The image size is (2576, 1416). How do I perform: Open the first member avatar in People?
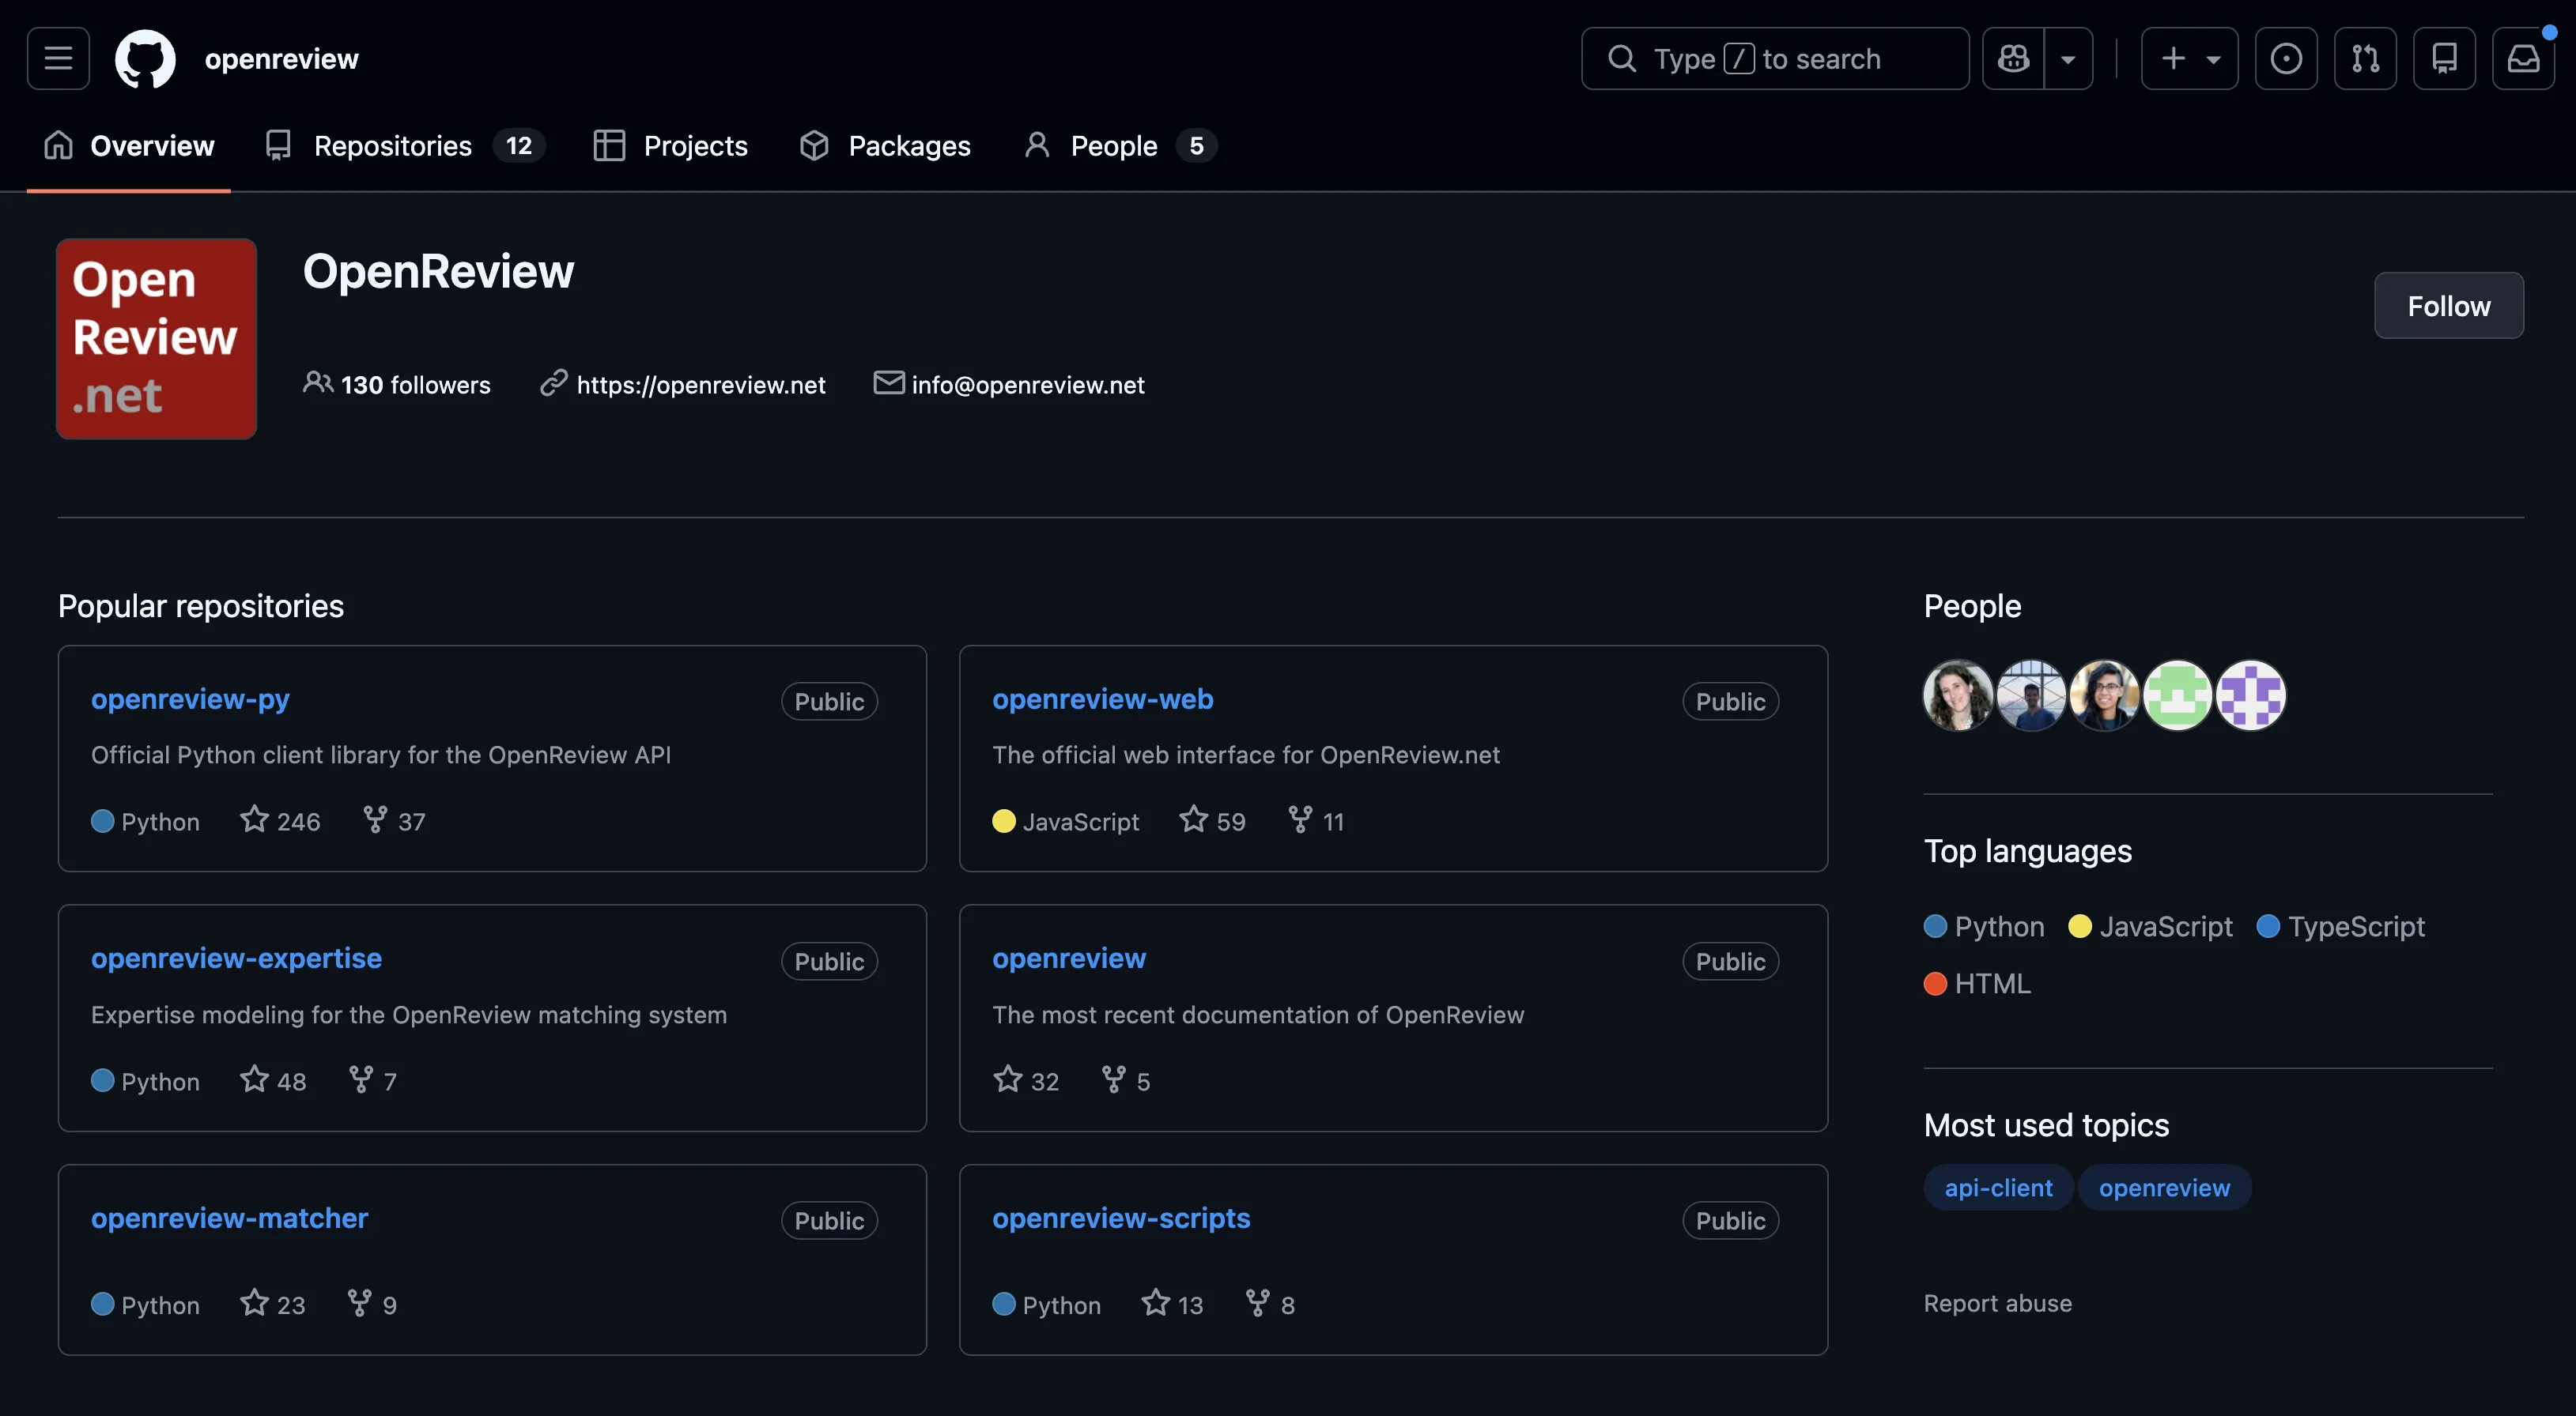pyautogui.click(x=1958, y=695)
